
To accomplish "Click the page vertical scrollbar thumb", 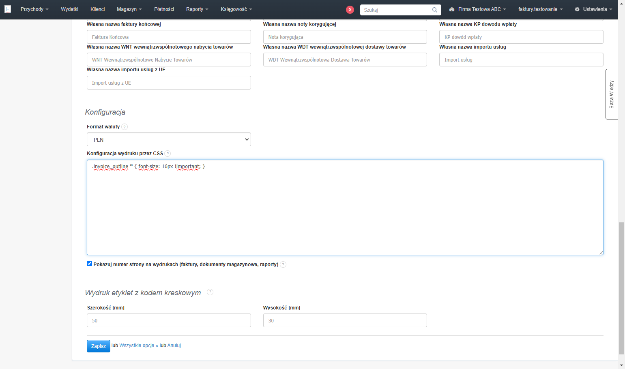I will coord(621,288).
